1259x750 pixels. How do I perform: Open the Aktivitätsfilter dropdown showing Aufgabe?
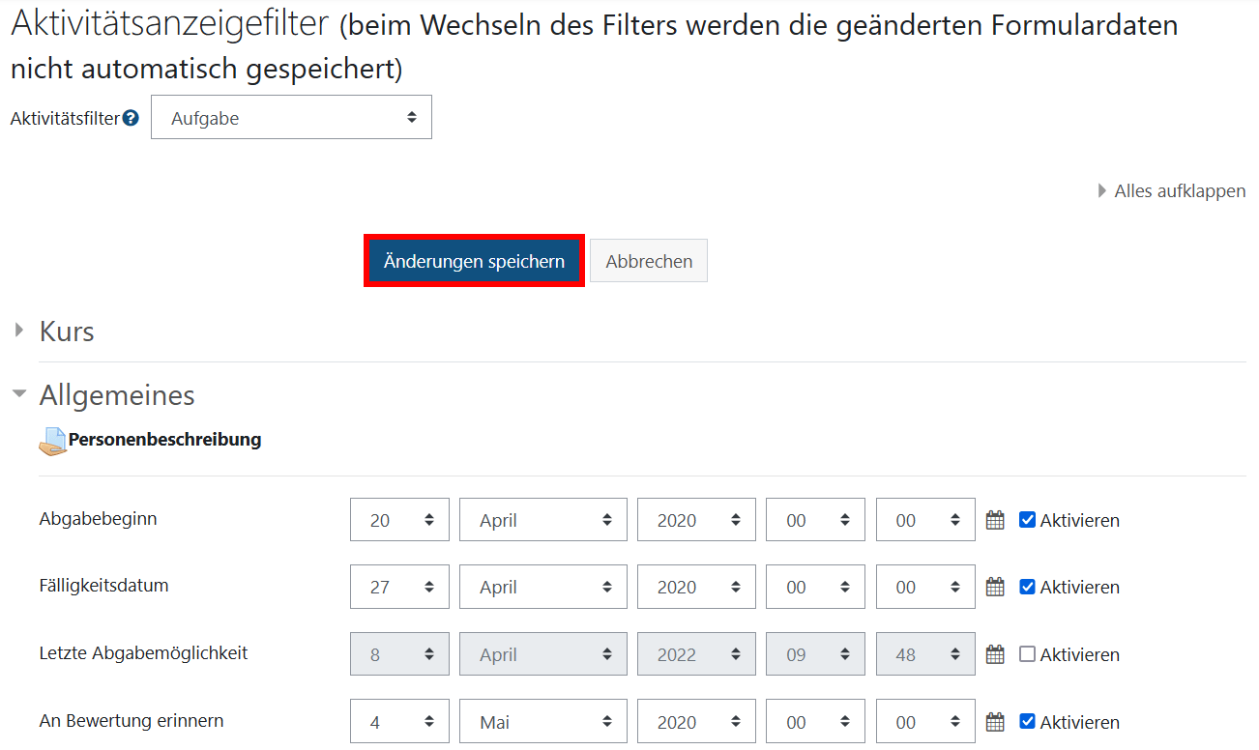coord(291,117)
